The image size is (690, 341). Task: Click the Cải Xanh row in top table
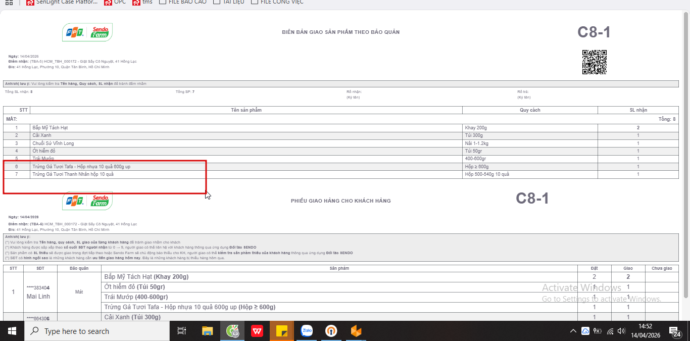(340, 135)
